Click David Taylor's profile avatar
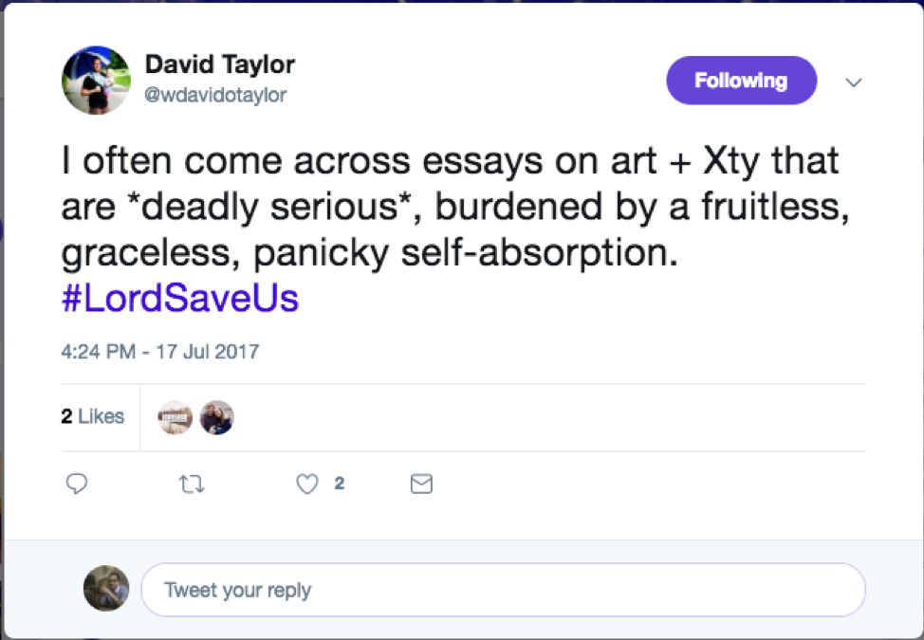 click(x=96, y=80)
